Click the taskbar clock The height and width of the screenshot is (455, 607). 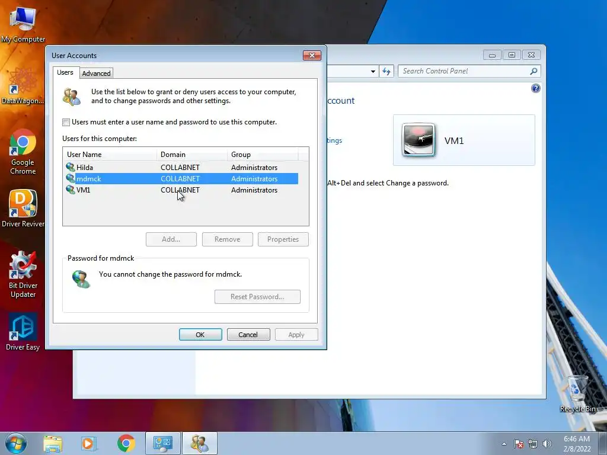pyautogui.click(x=577, y=444)
